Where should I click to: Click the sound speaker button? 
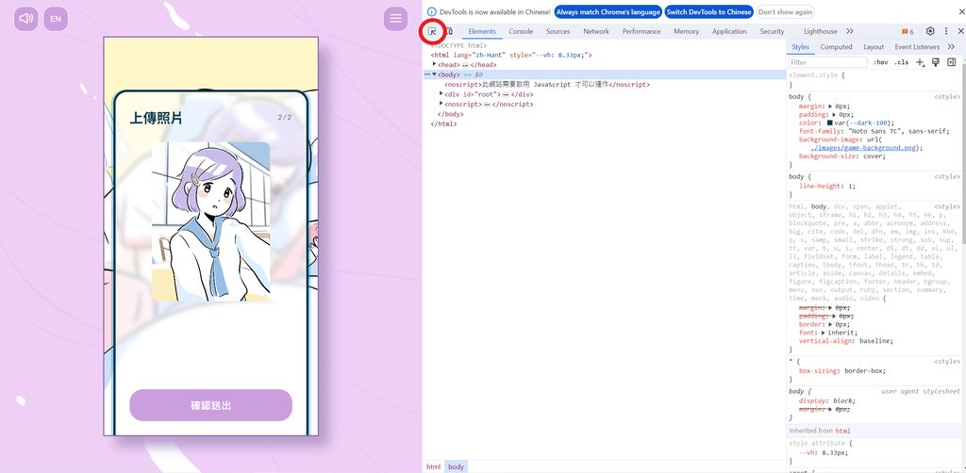click(x=25, y=18)
